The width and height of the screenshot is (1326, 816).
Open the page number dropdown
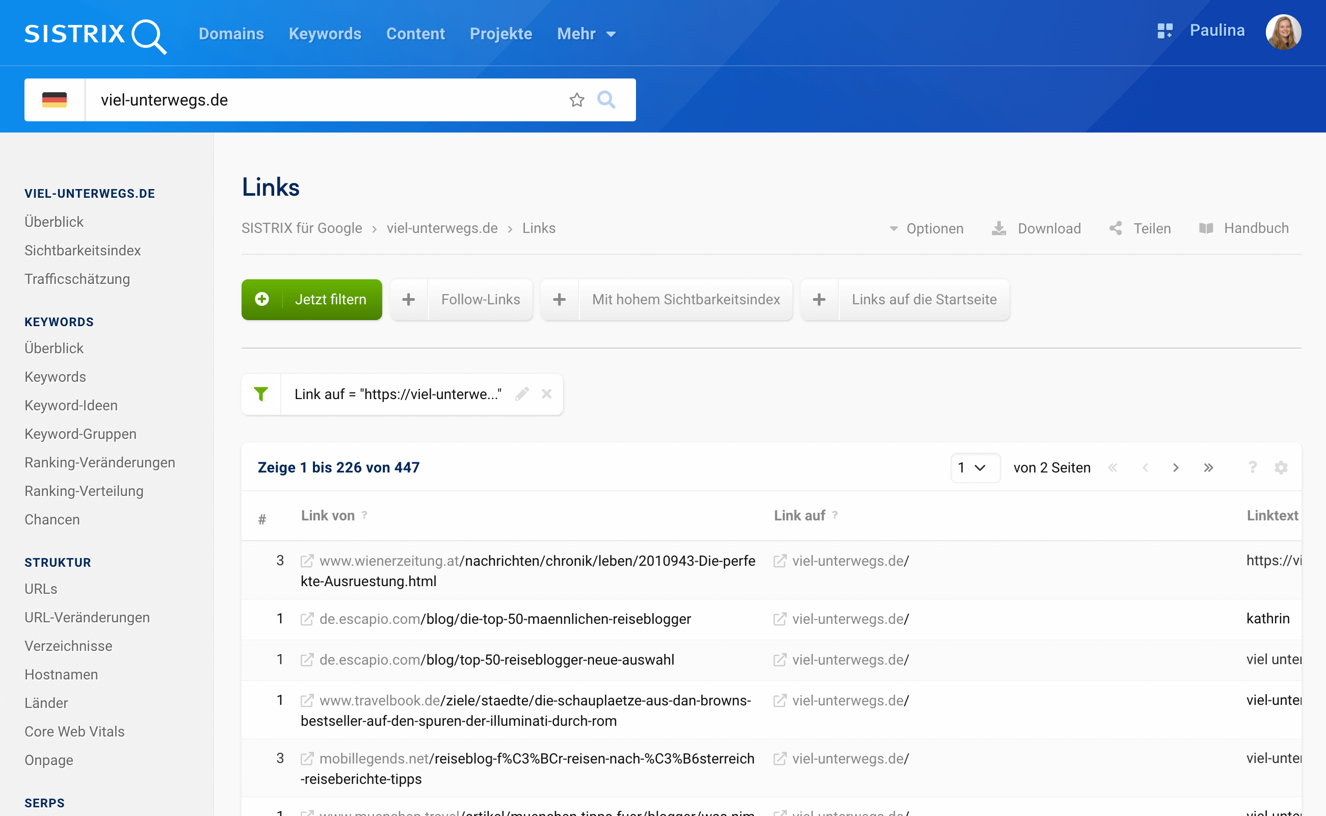[975, 467]
